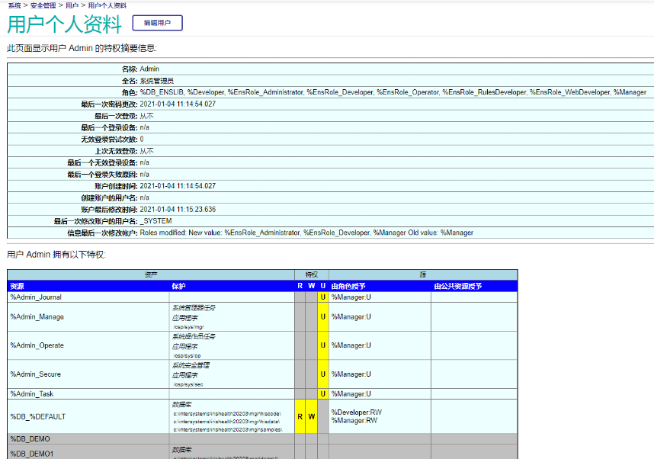Select the 由公共资源授予 column header

point(457,286)
